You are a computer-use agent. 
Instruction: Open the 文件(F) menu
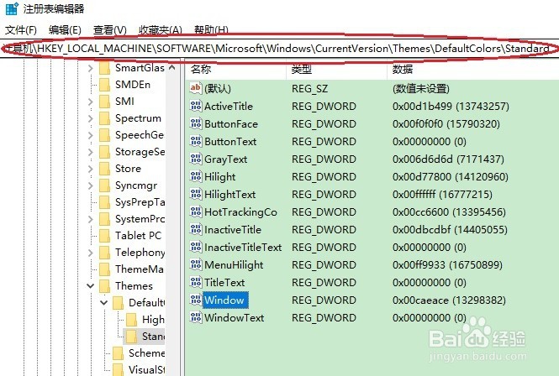[21, 30]
